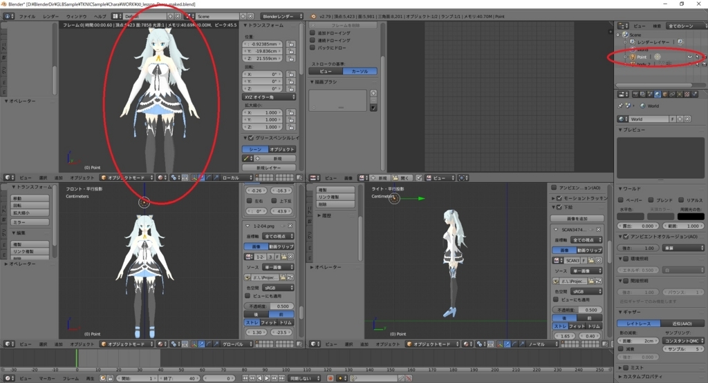Screen dimensions: 708x383
Task: Select the シーン grease pencil source
Action: (x=255, y=149)
